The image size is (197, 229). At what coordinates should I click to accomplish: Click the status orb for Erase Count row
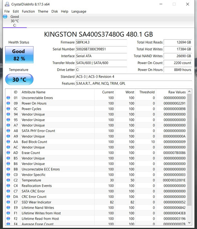(x=8, y=153)
